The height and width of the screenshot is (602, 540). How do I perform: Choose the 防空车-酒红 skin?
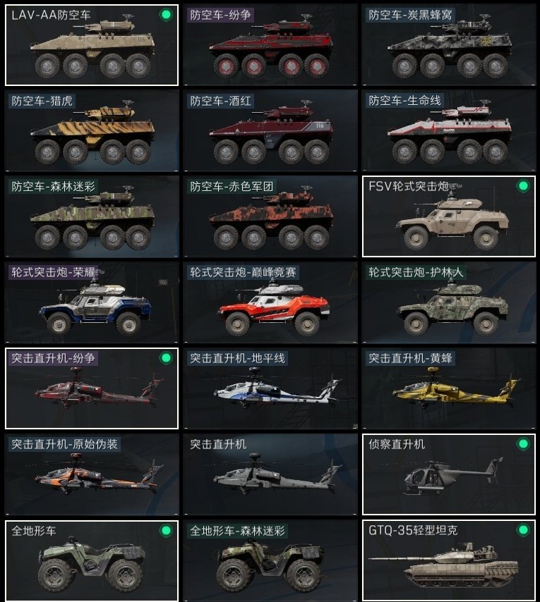pyautogui.click(x=270, y=130)
